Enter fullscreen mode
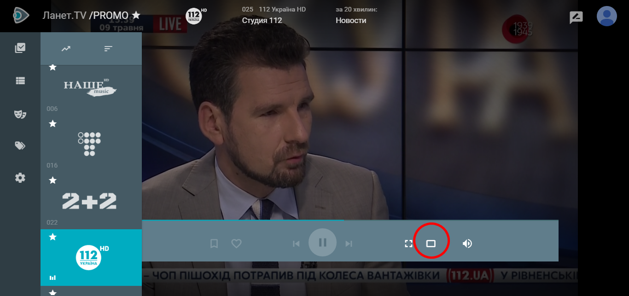This screenshot has width=629, height=296. click(408, 244)
